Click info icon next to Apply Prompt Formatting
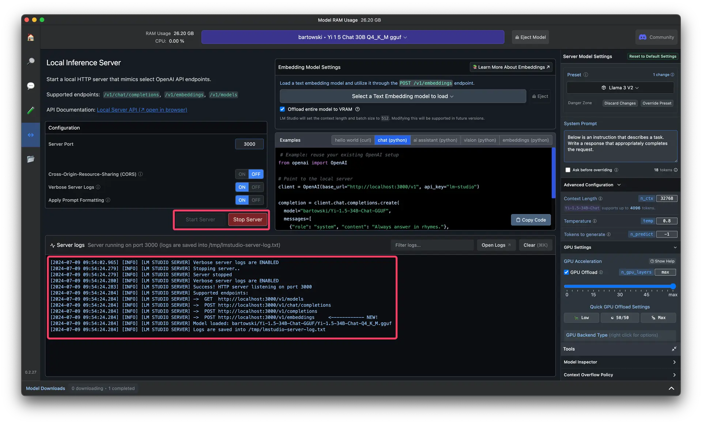Viewport: 702px width, 424px height. [108, 200]
